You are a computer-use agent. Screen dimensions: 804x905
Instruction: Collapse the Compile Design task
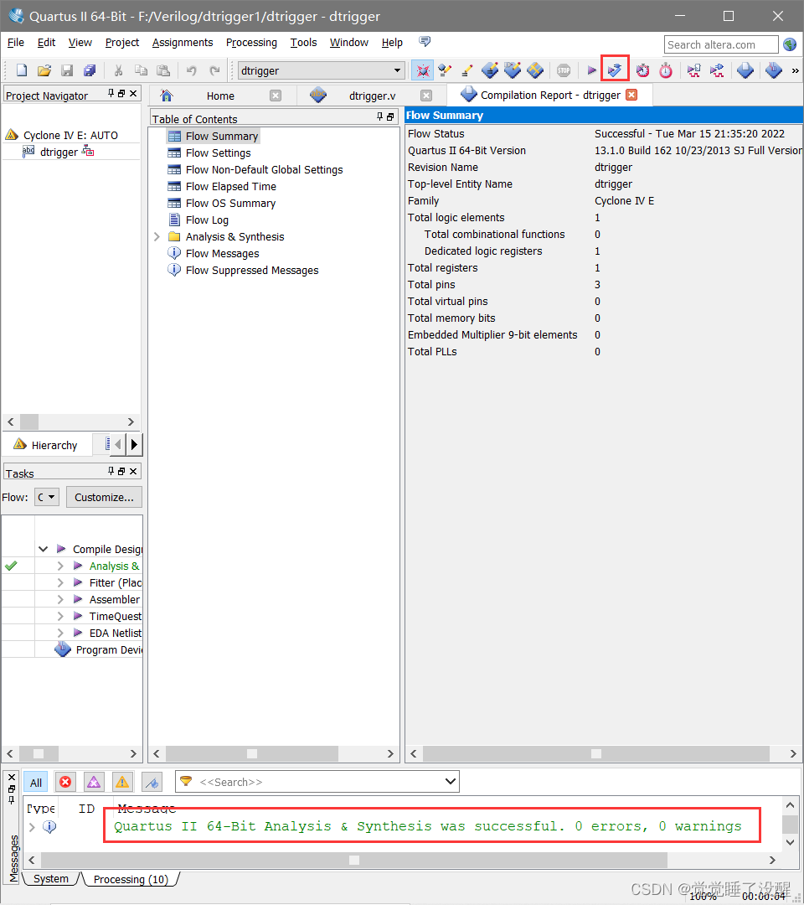point(43,549)
